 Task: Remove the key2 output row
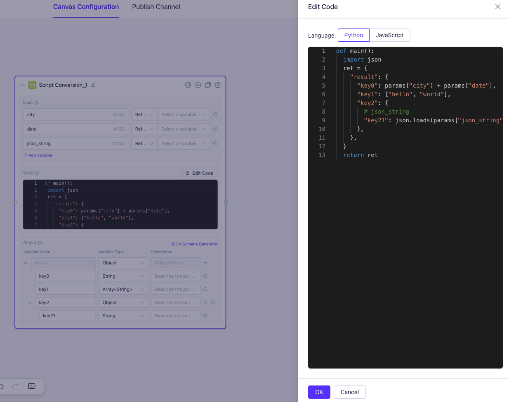point(213,302)
